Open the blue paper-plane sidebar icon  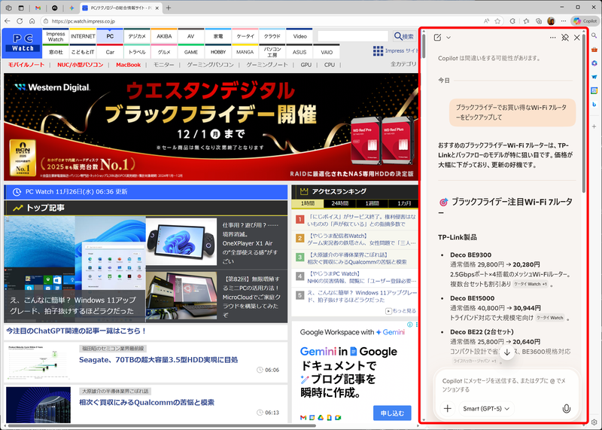tap(594, 77)
